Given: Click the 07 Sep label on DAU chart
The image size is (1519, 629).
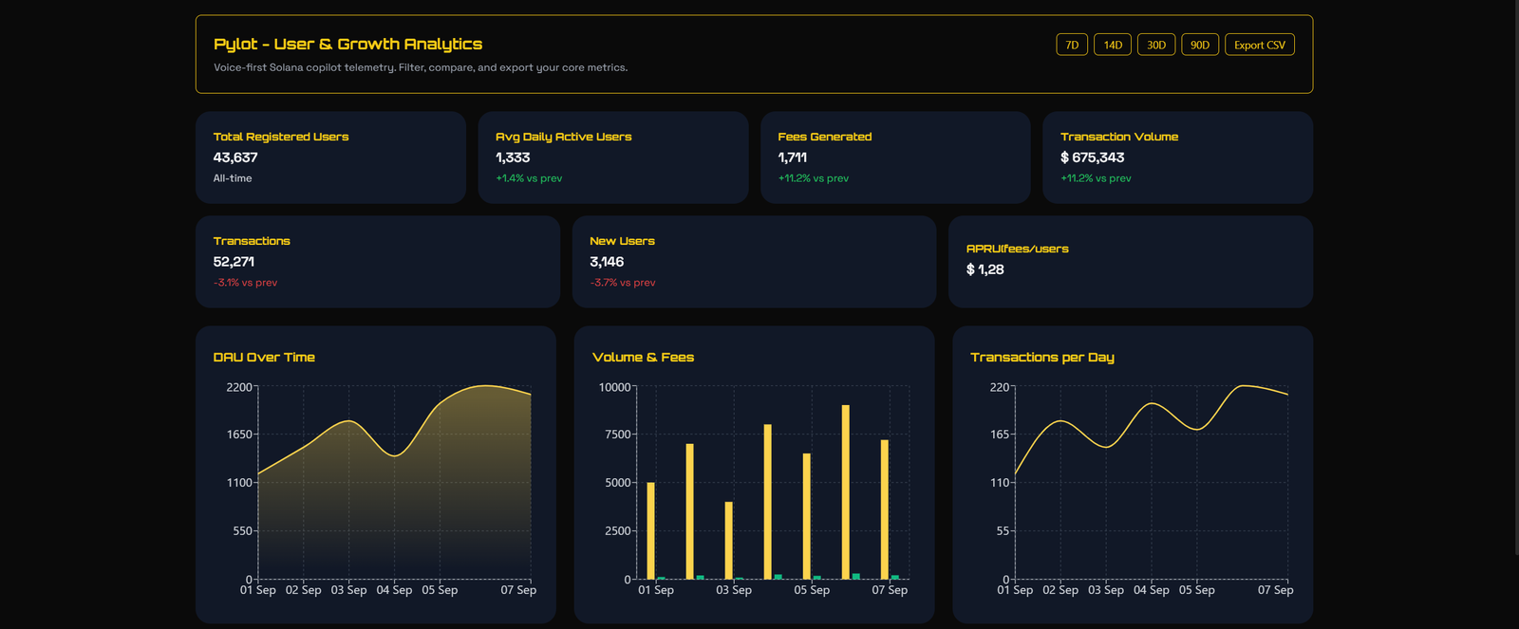Looking at the screenshot, I should 518,590.
